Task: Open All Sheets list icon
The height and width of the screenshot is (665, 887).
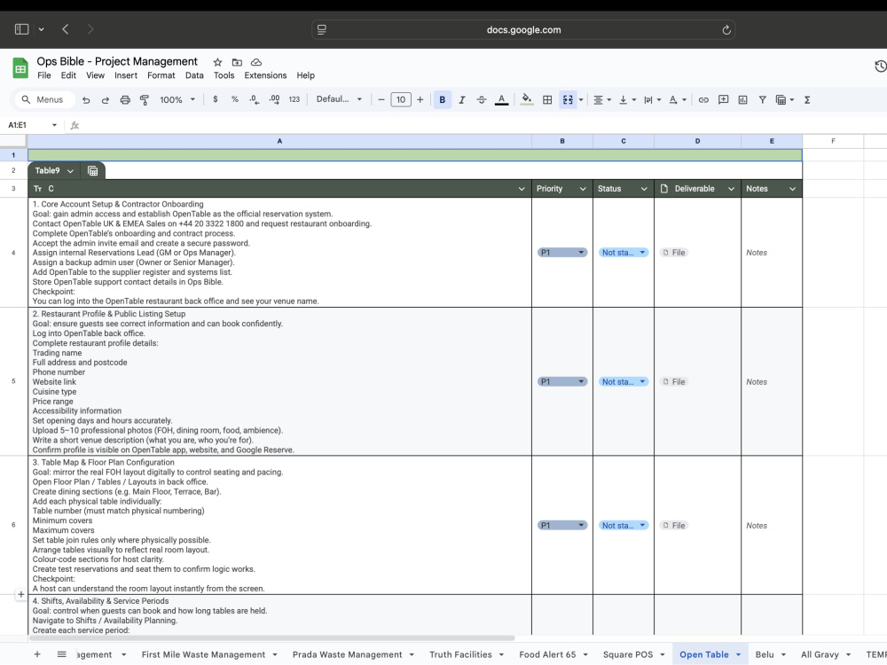Action: tap(62, 654)
